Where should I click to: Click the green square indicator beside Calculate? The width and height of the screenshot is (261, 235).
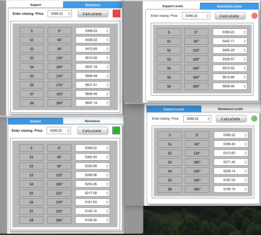click(116, 131)
